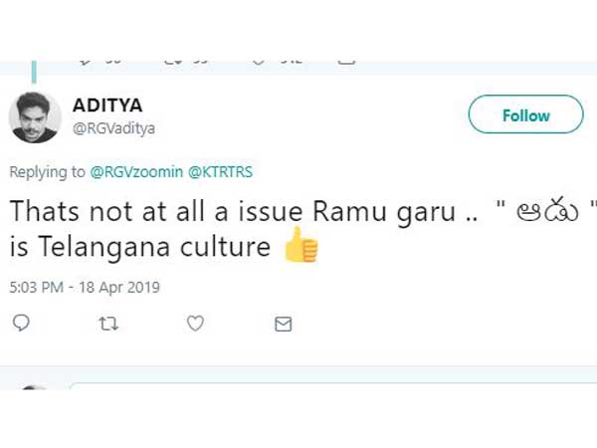This screenshot has width=597, height=448.
Task: Click the cut-off reply icon of the tweet above
Action: (x=86, y=63)
